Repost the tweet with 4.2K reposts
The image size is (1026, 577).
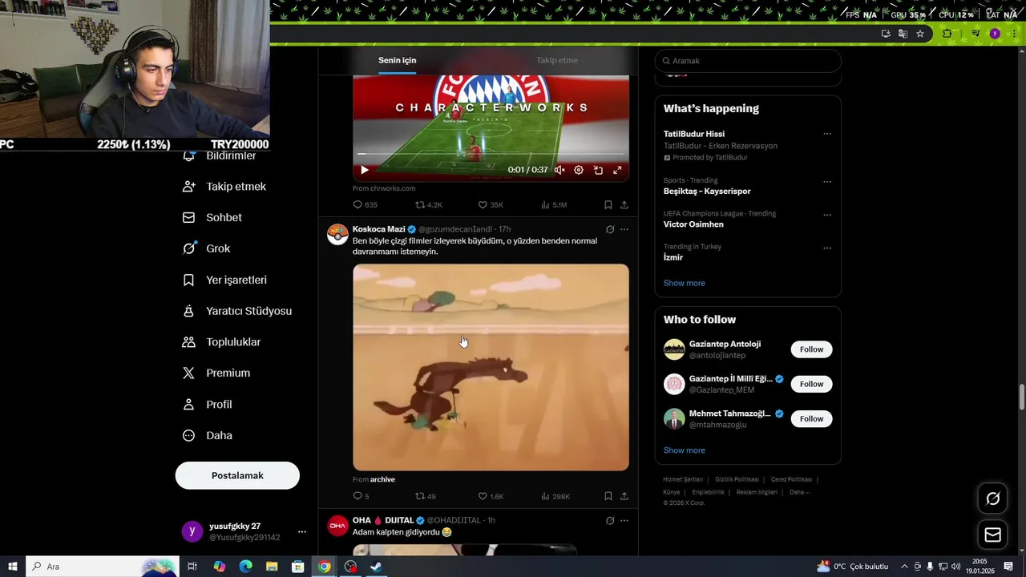pos(428,205)
